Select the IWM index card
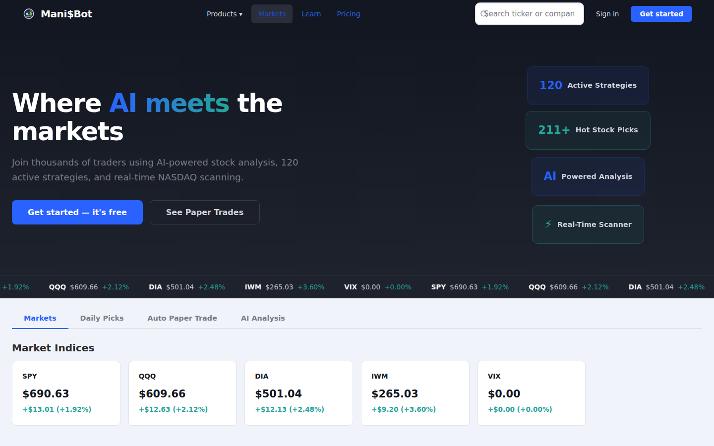Image resolution: width=714 pixels, height=446 pixels. click(415, 393)
